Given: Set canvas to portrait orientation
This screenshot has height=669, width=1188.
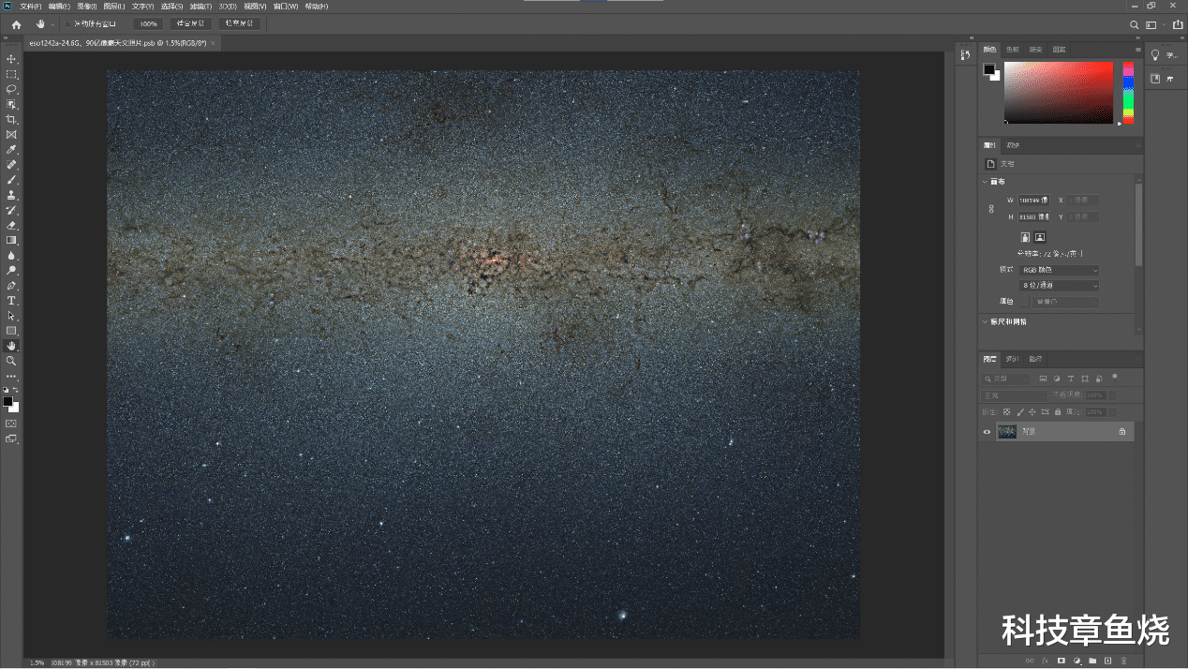Looking at the screenshot, I should [1025, 237].
